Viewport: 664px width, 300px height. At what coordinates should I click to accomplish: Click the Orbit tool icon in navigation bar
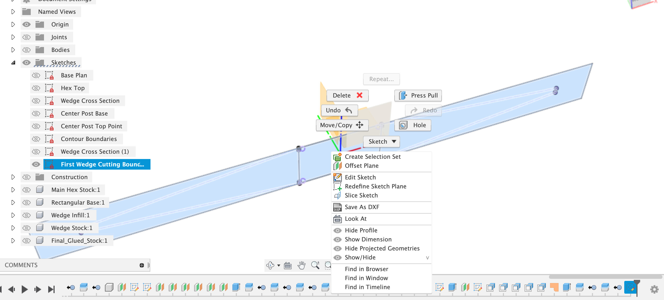coord(270,265)
